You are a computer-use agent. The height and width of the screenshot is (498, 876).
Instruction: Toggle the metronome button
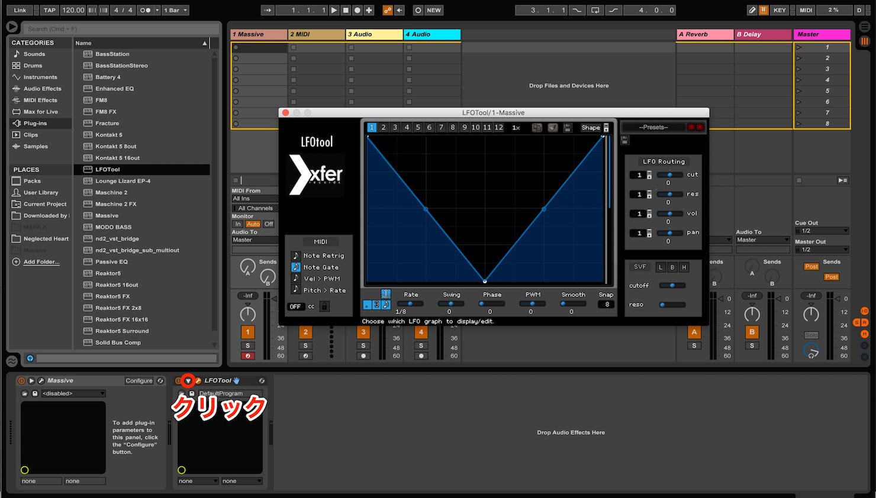pos(145,10)
